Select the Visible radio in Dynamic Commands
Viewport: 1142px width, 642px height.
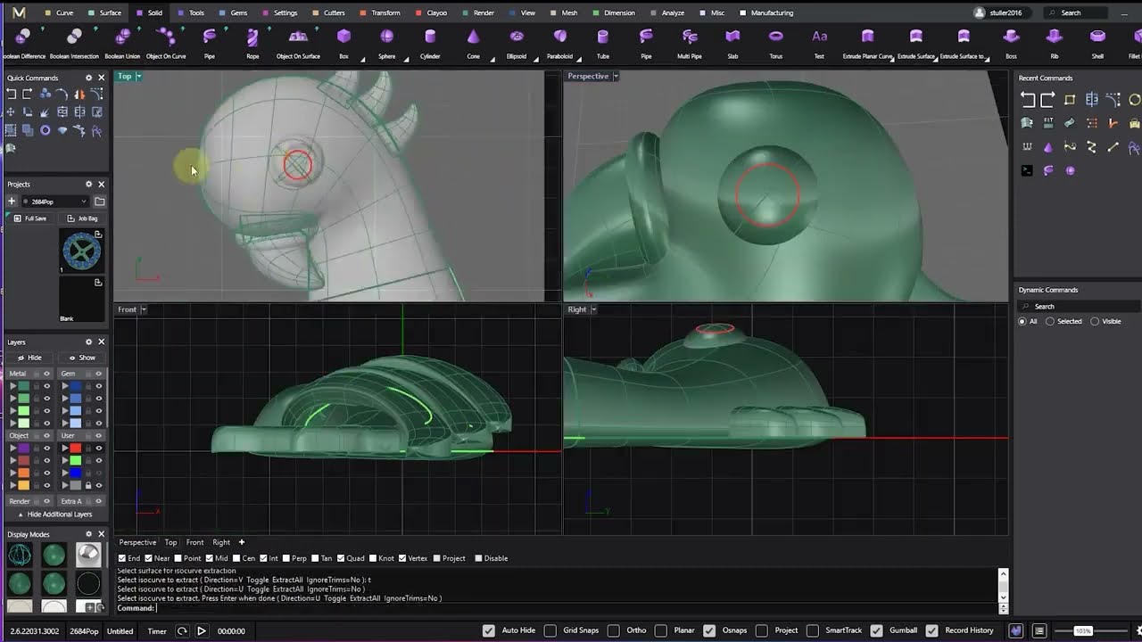(x=1095, y=321)
